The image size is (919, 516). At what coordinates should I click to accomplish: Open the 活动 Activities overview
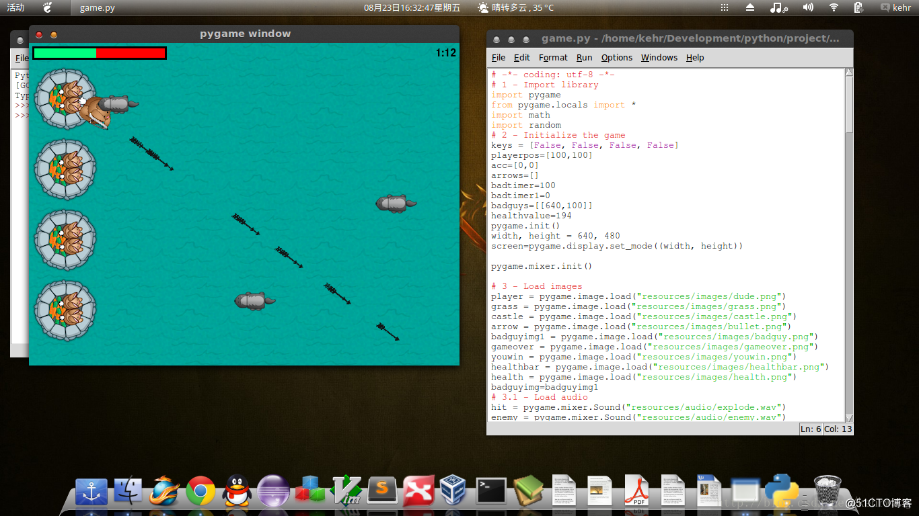coord(15,7)
